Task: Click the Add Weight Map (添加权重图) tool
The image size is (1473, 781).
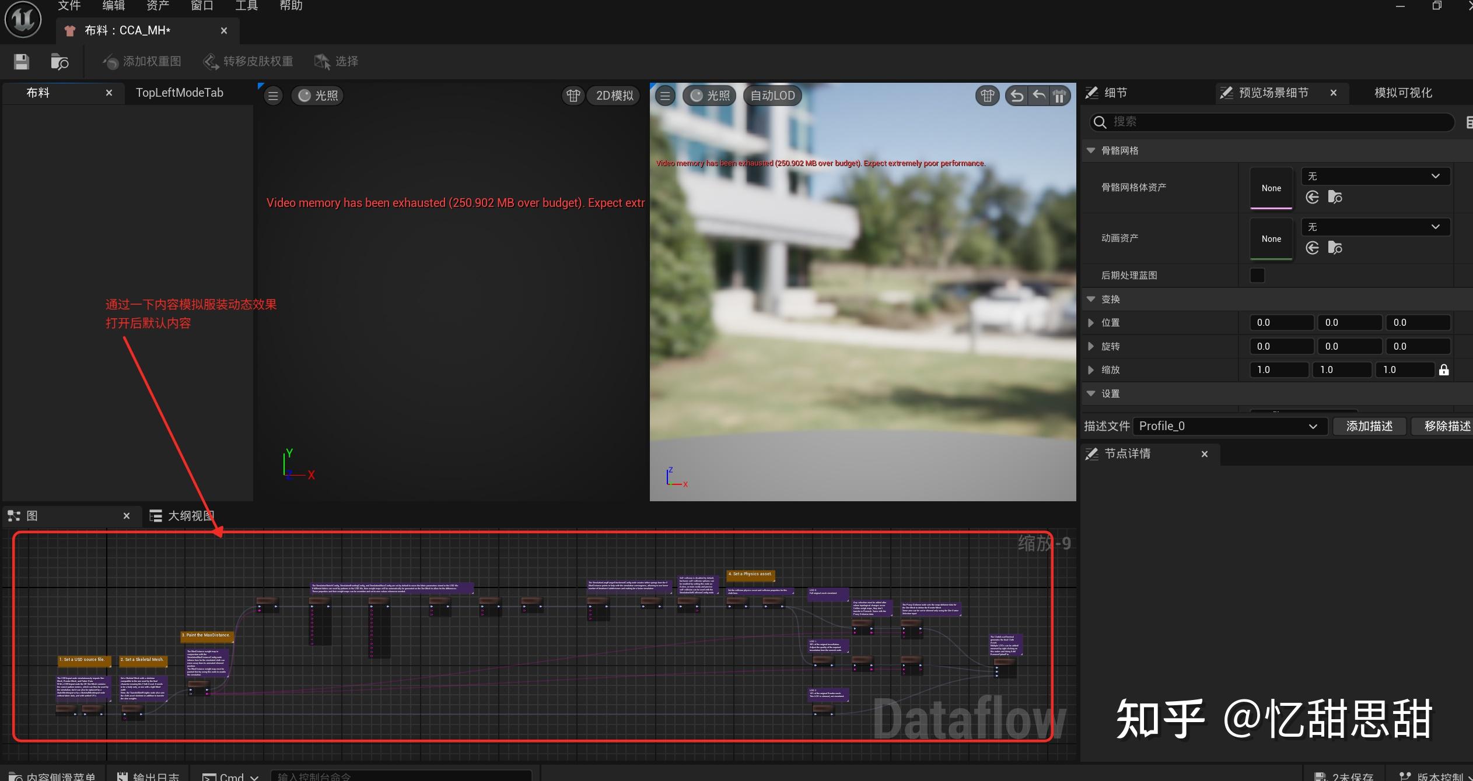Action: click(142, 61)
